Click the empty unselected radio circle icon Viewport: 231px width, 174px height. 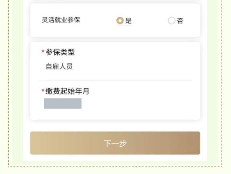point(171,21)
